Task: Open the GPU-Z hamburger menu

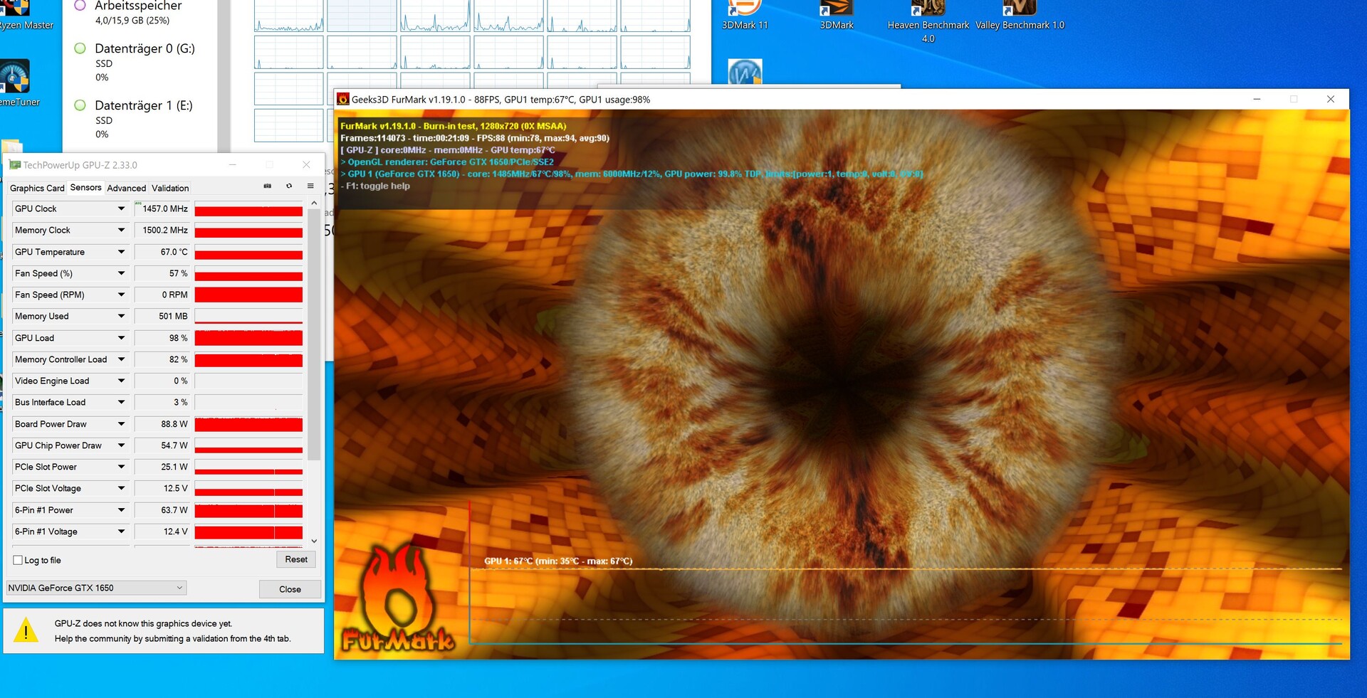Action: tap(310, 186)
